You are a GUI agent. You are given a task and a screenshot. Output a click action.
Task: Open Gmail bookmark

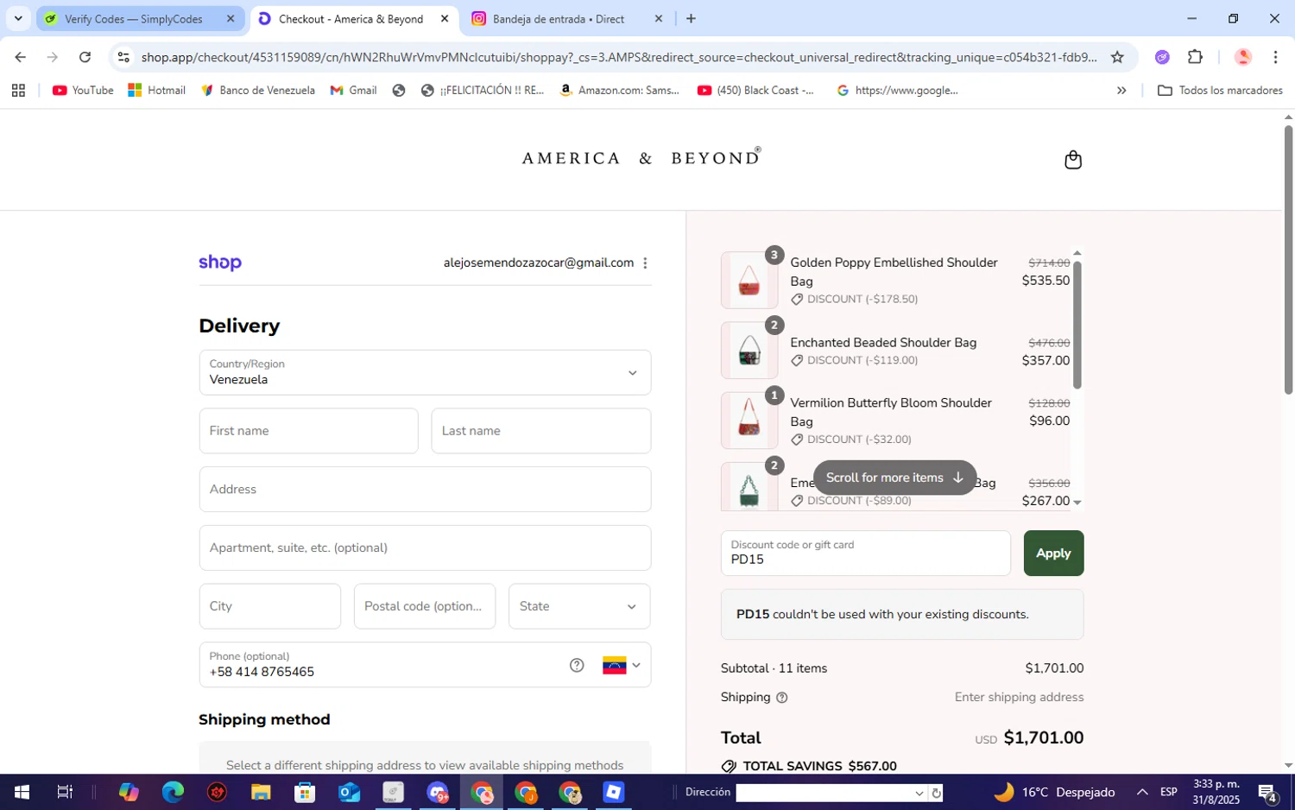(x=353, y=90)
